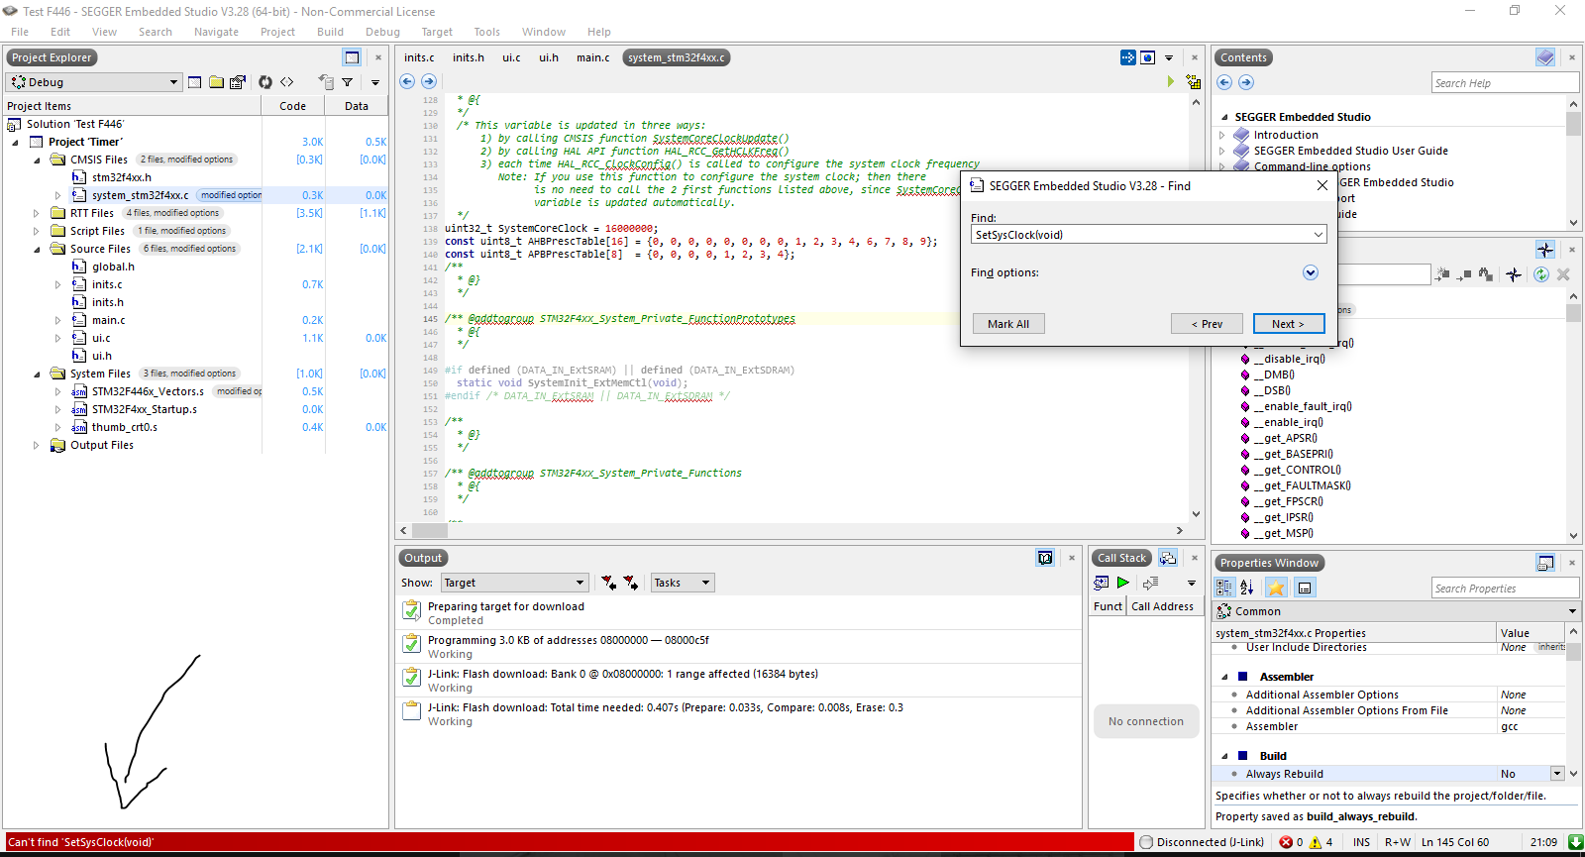Open the Introduction help topic

click(x=1286, y=135)
